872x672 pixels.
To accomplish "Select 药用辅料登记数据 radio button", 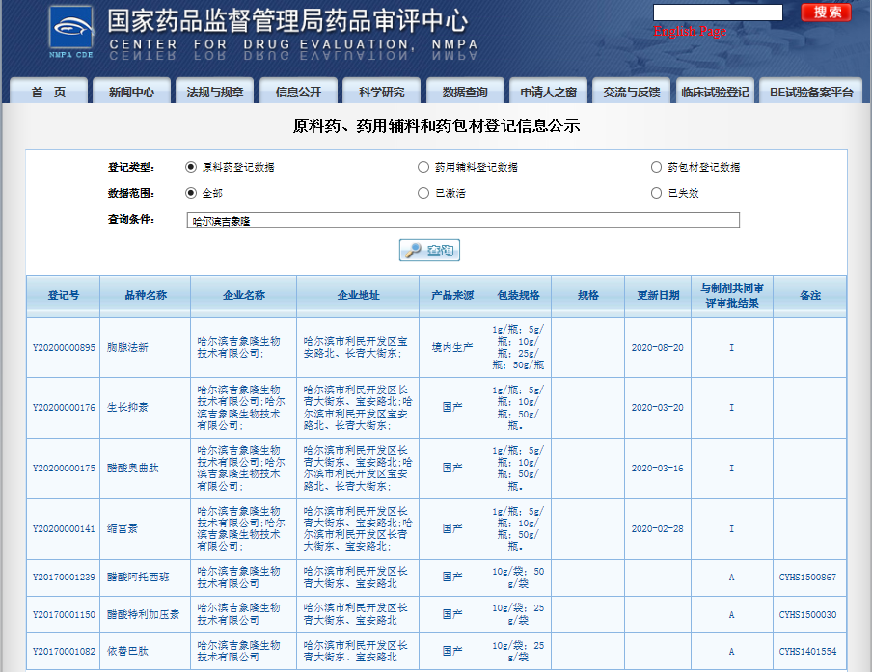I will 423,167.
